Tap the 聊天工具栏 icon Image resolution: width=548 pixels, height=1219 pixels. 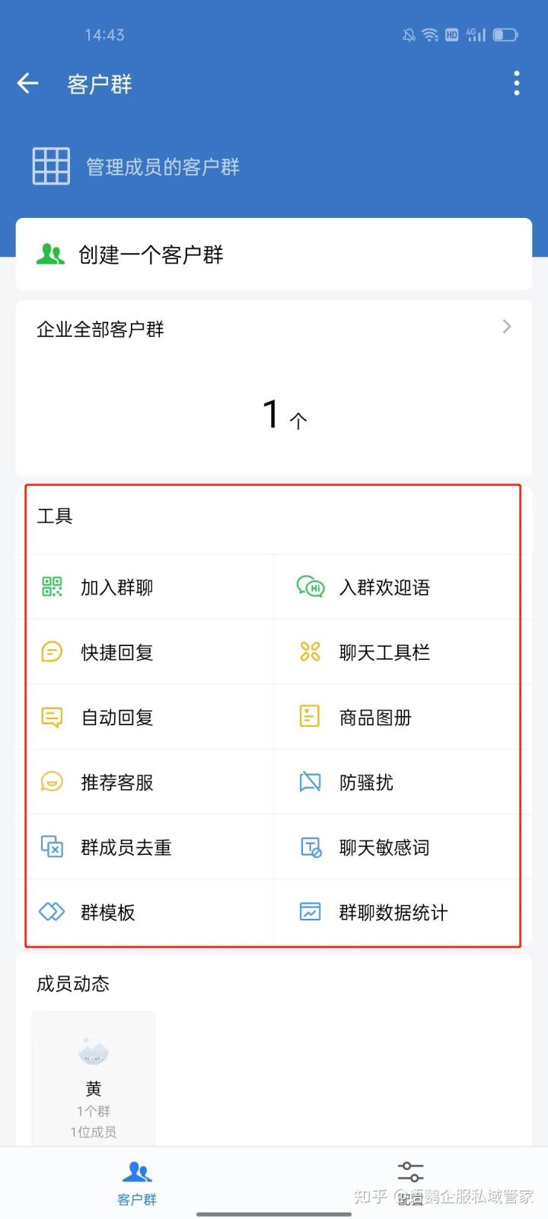click(x=310, y=652)
